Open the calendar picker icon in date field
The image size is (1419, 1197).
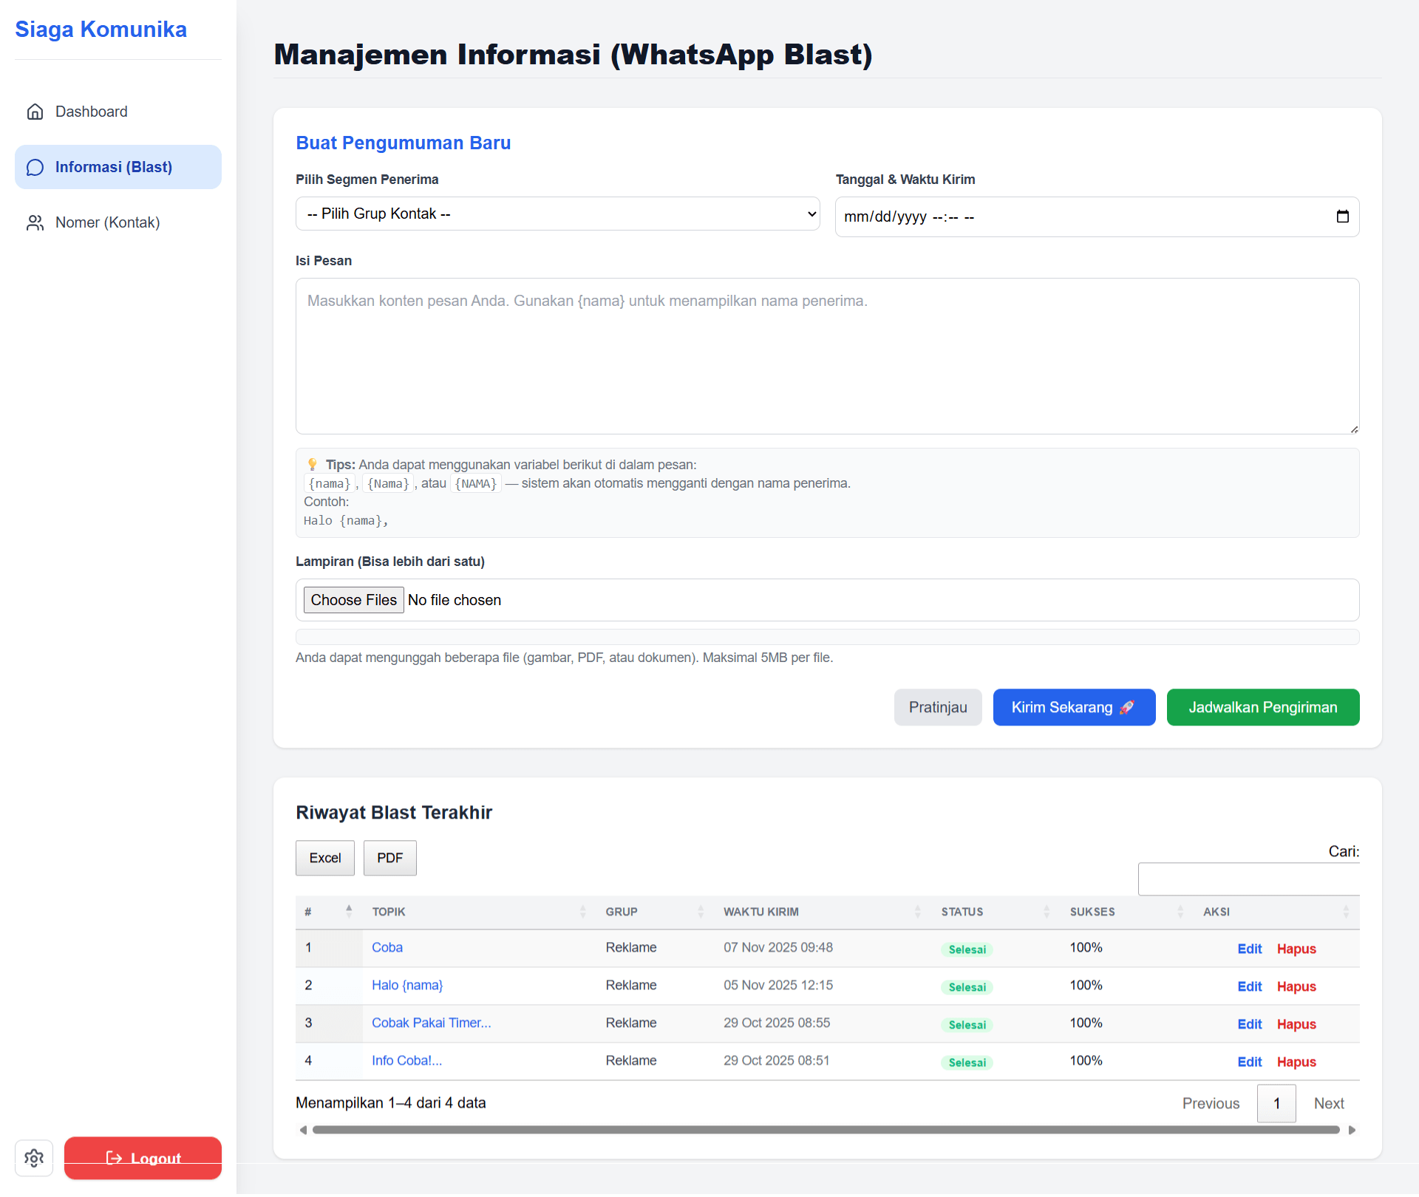(x=1342, y=216)
